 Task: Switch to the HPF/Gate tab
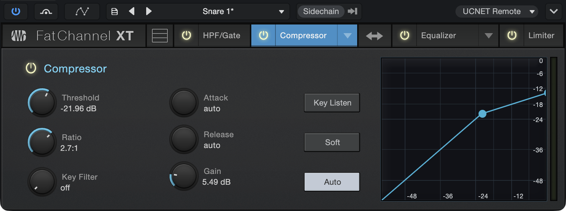tap(221, 35)
